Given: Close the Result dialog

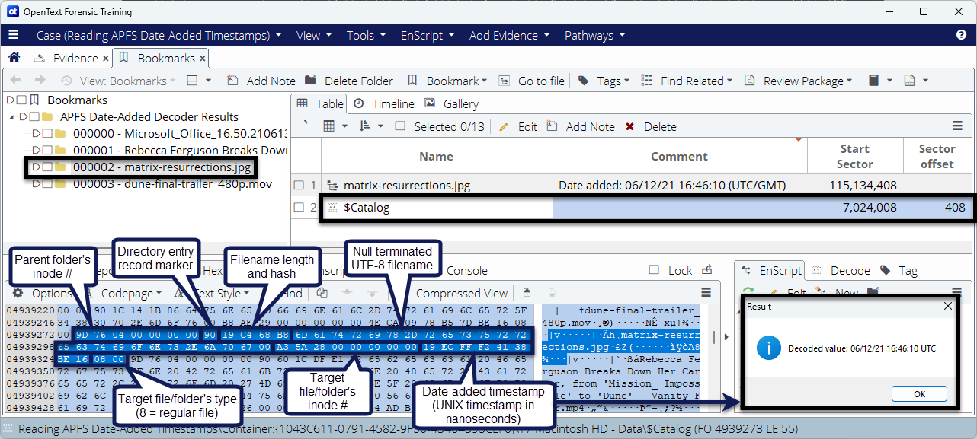Looking at the screenshot, I should (x=947, y=306).
